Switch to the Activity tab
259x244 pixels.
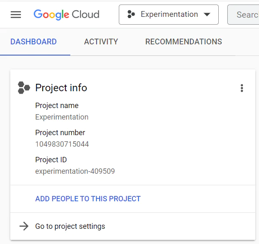[x=101, y=41]
